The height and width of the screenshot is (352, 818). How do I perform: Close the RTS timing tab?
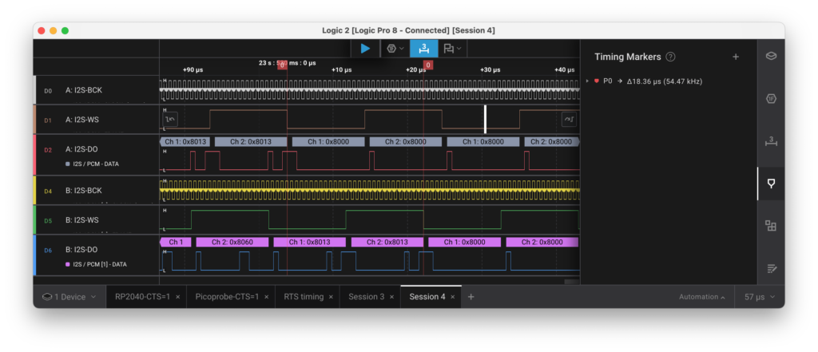tap(332, 297)
